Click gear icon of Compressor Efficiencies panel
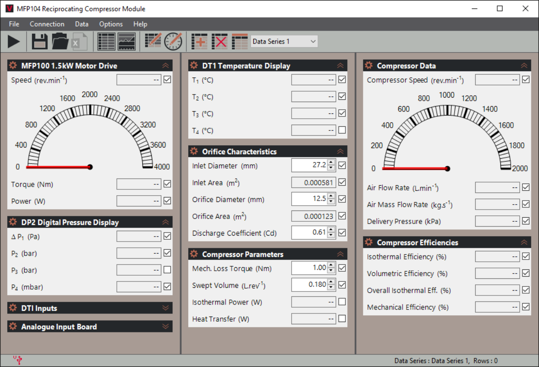 coord(369,242)
